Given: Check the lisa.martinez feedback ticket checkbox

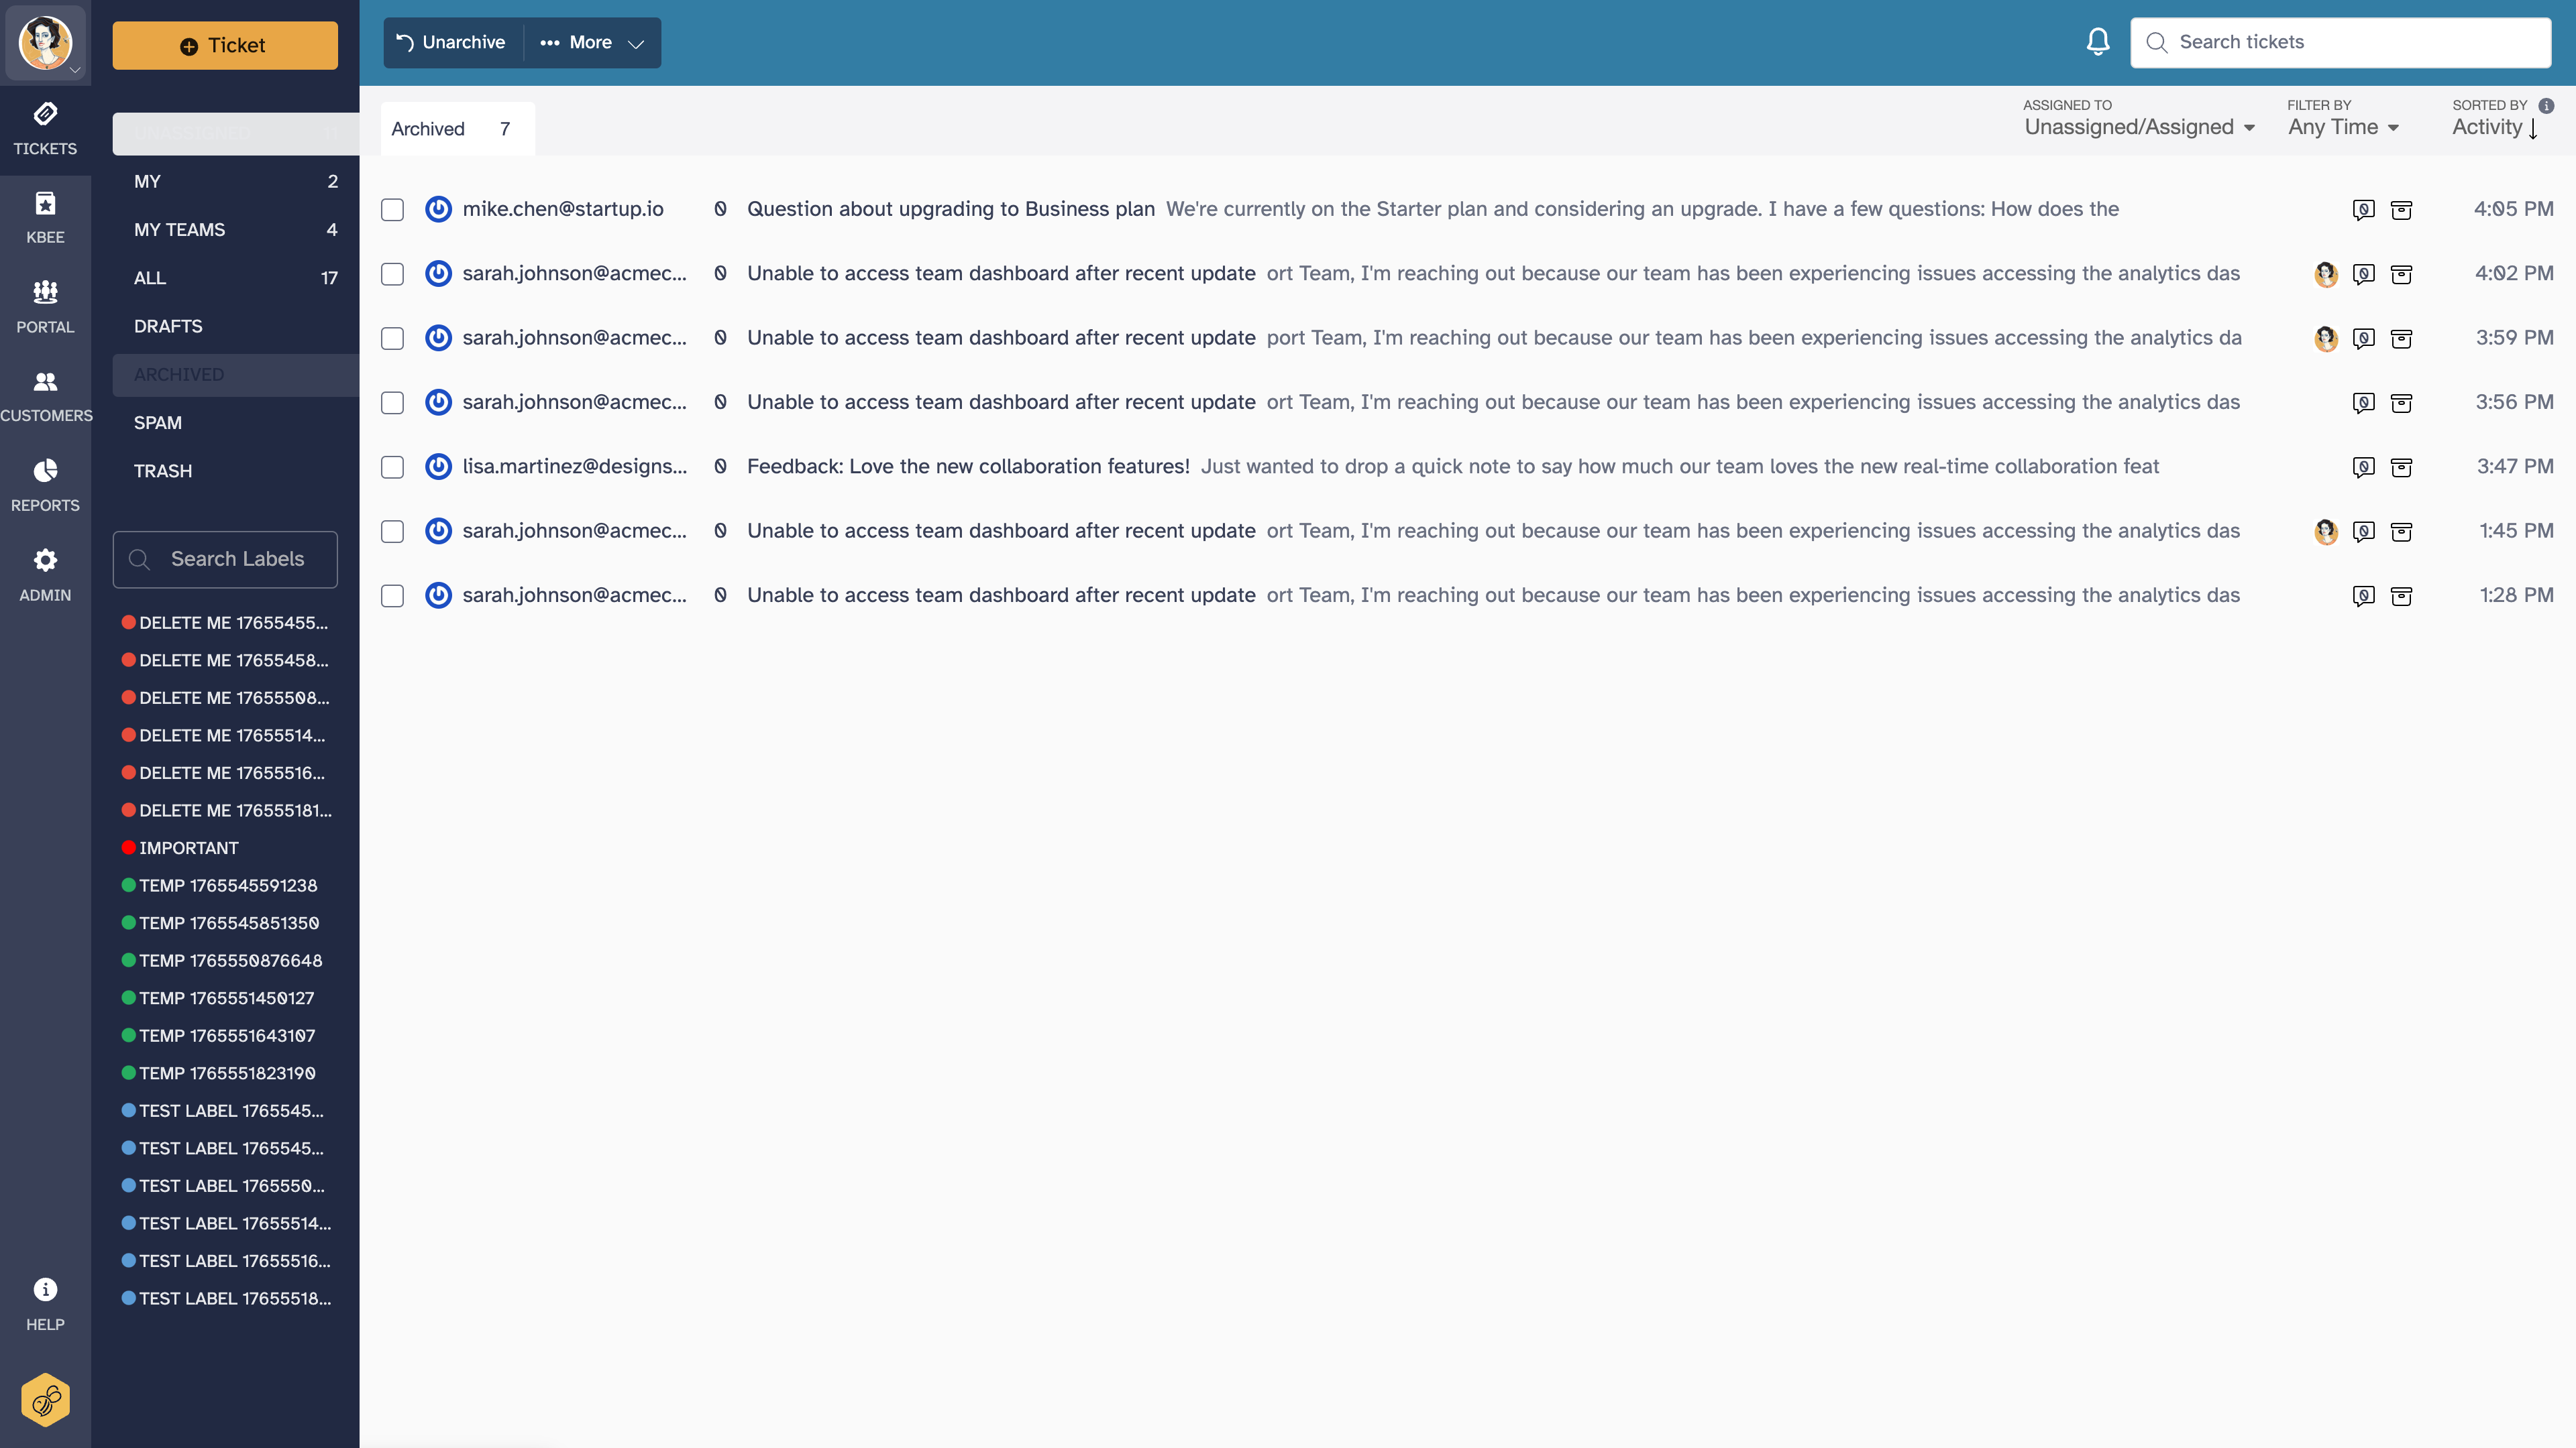Looking at the screenshot, I should click(392, 467).
